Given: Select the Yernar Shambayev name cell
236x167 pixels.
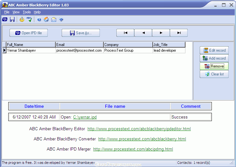Looking at the screenshot, I should coord(31,50).
